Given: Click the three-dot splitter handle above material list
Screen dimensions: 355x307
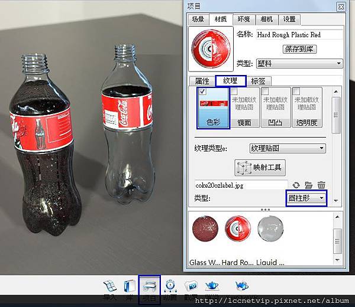Looking at the screenshot, I should pos(265,210).
